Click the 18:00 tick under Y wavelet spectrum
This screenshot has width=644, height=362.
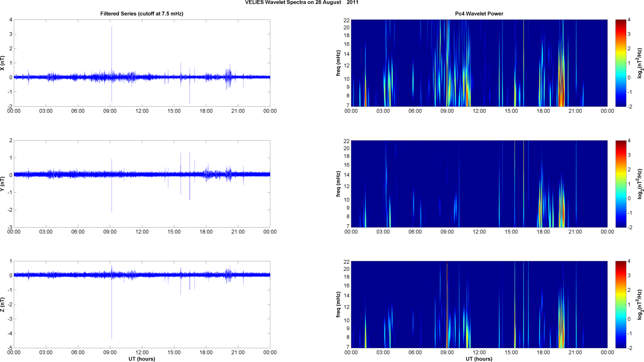(543, 232)
